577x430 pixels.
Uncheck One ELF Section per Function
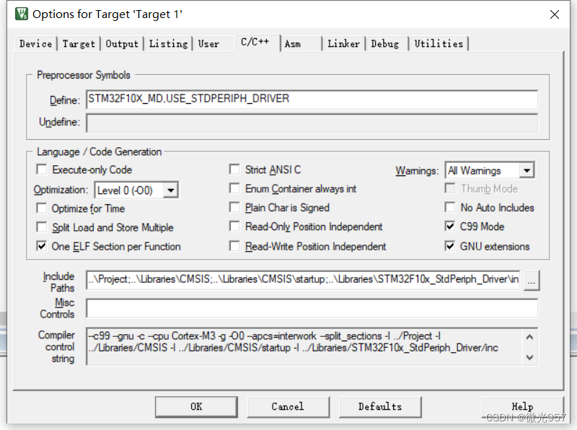click(x=42, y=246)
